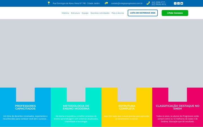Click the Rua Domingos de Abreu Vieira address
Viewport: 203px width, 127px height.
pos(76,3)
